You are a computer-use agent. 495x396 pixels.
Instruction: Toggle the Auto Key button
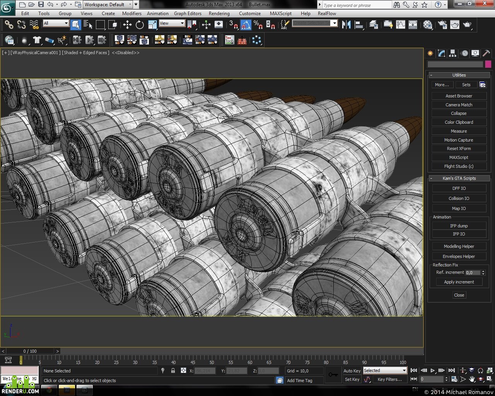(x=352, y=370)
